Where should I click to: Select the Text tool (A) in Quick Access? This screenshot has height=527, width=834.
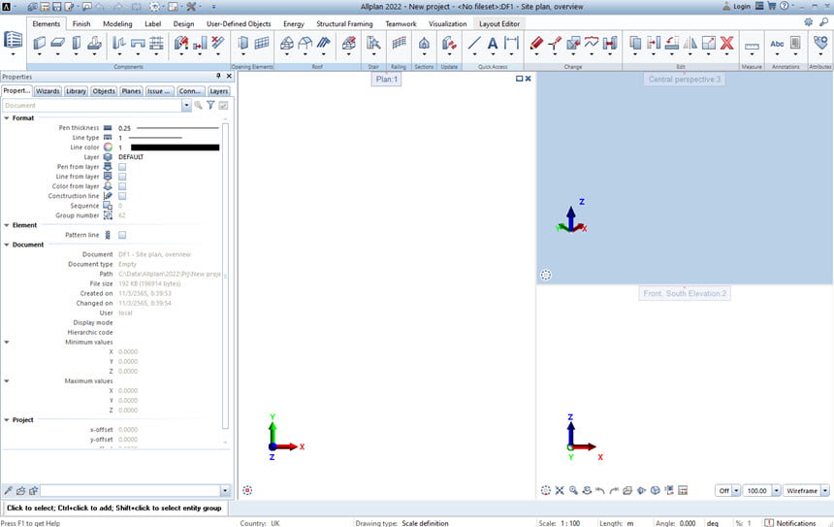[493, 43]
